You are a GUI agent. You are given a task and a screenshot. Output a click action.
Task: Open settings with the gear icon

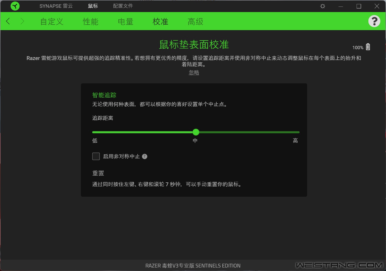click(x=323, y=6)
